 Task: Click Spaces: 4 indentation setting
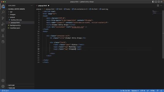coord(135,91)
